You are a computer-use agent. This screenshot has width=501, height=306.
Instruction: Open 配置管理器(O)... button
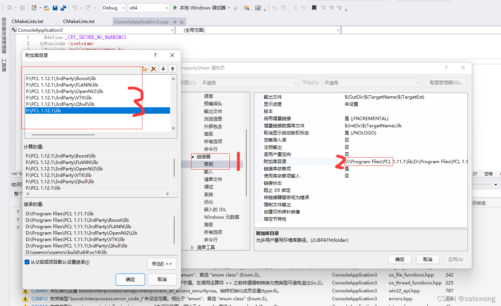pos(446,83)
